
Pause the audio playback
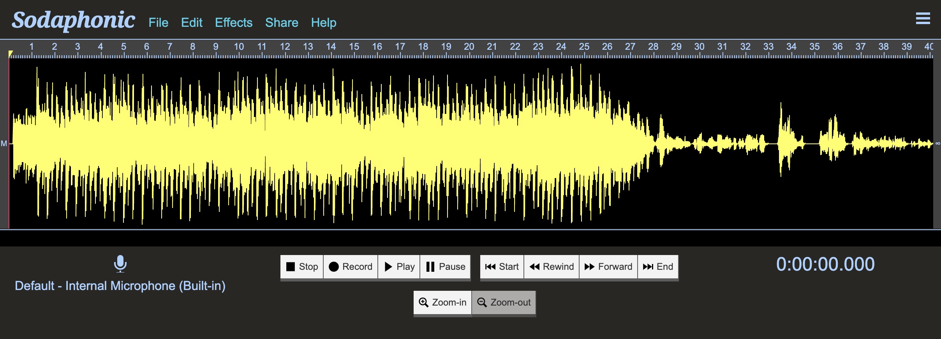445,267
